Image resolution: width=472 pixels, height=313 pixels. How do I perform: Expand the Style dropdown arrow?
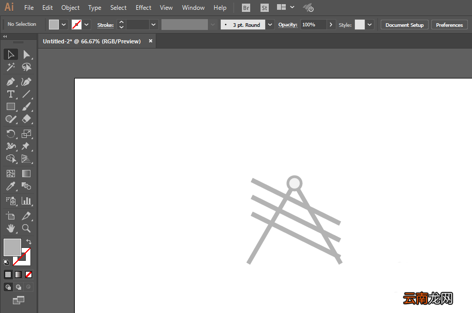pos(369,25)
